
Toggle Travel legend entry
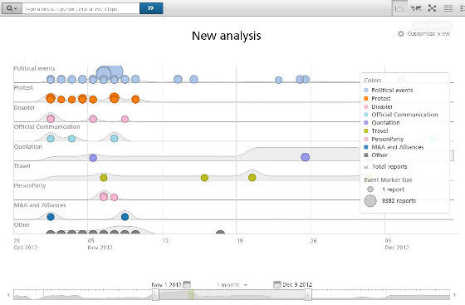[x=375, y=130]
